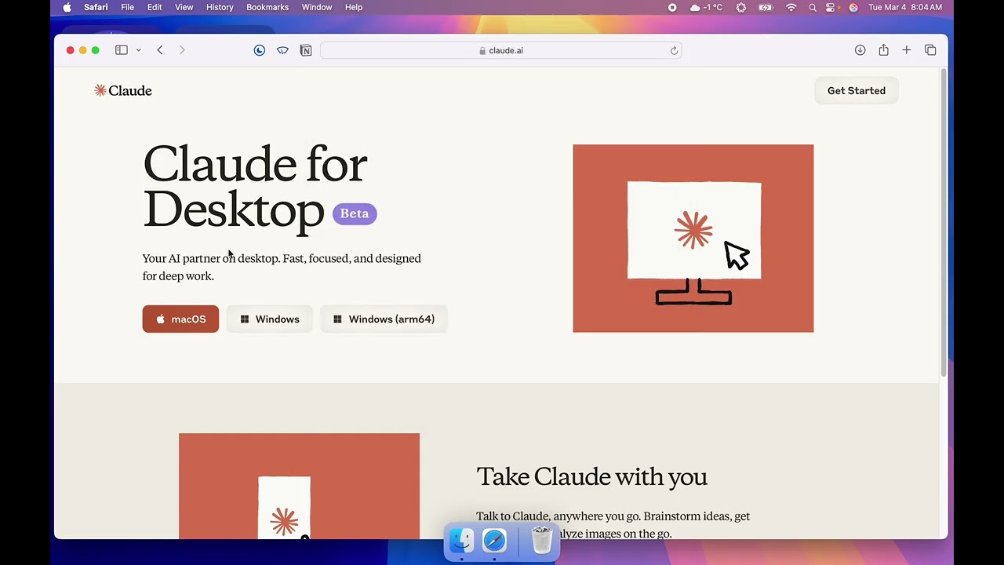Go forward with the forward arrow
Image resolution: width=1004 pixels, height=565 pixels.
coord(182,50)
